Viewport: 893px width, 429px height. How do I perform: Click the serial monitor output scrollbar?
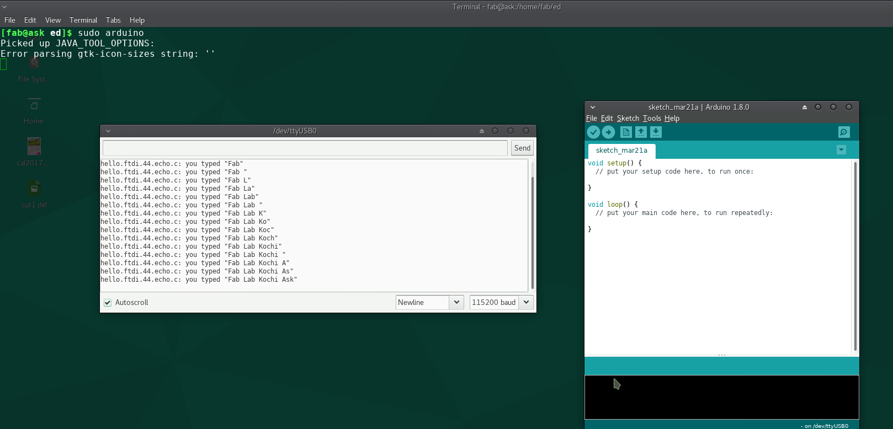[x=532, y=232]
